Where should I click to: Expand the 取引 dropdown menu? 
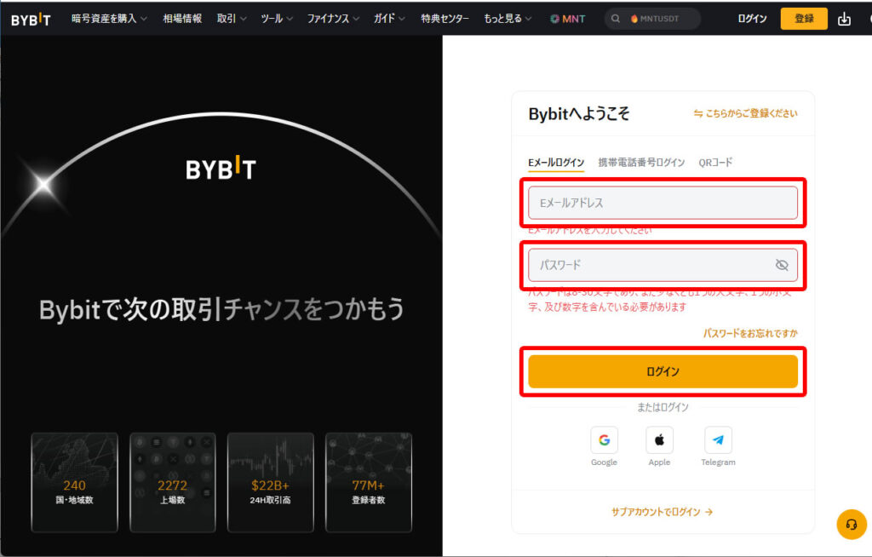[232, 19]
